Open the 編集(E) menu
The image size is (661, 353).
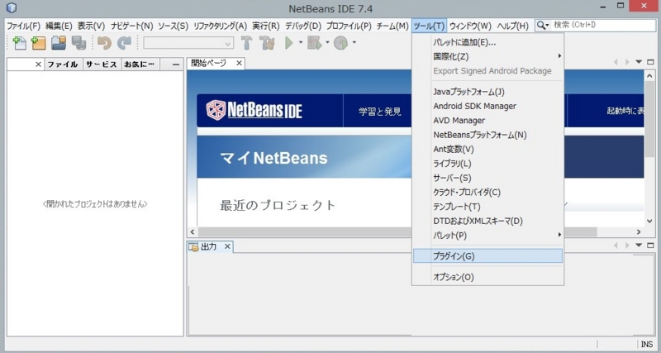[x=59, y=26]
